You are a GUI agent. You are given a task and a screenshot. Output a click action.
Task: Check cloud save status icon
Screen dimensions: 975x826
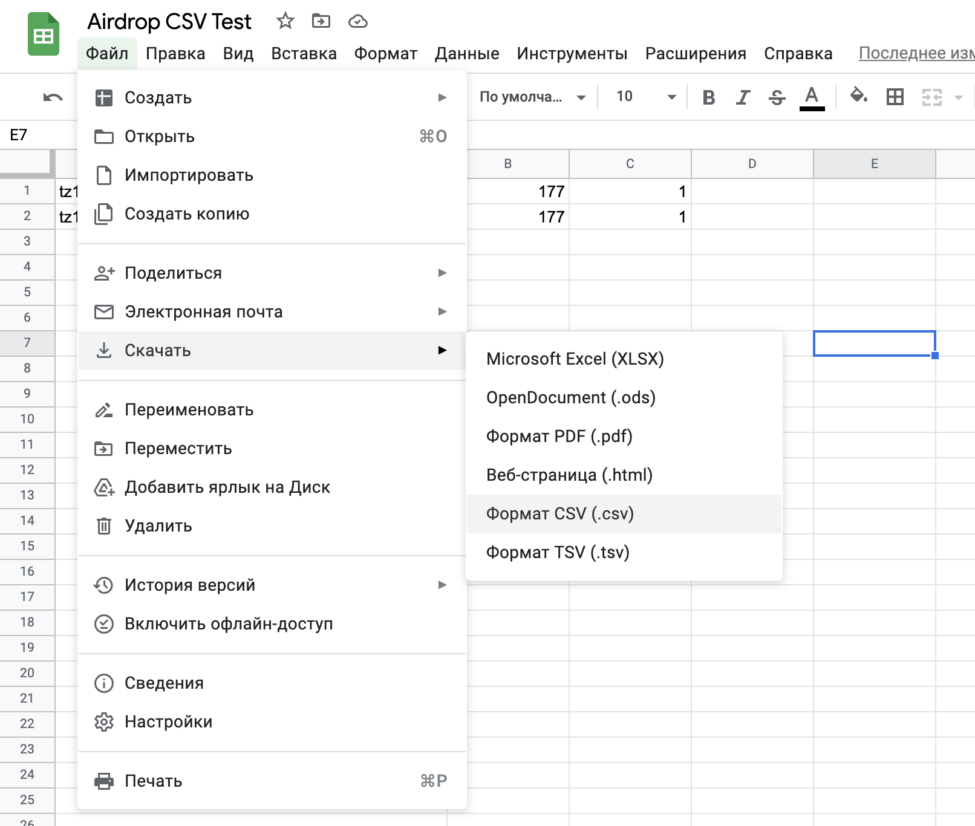[358, 22]
